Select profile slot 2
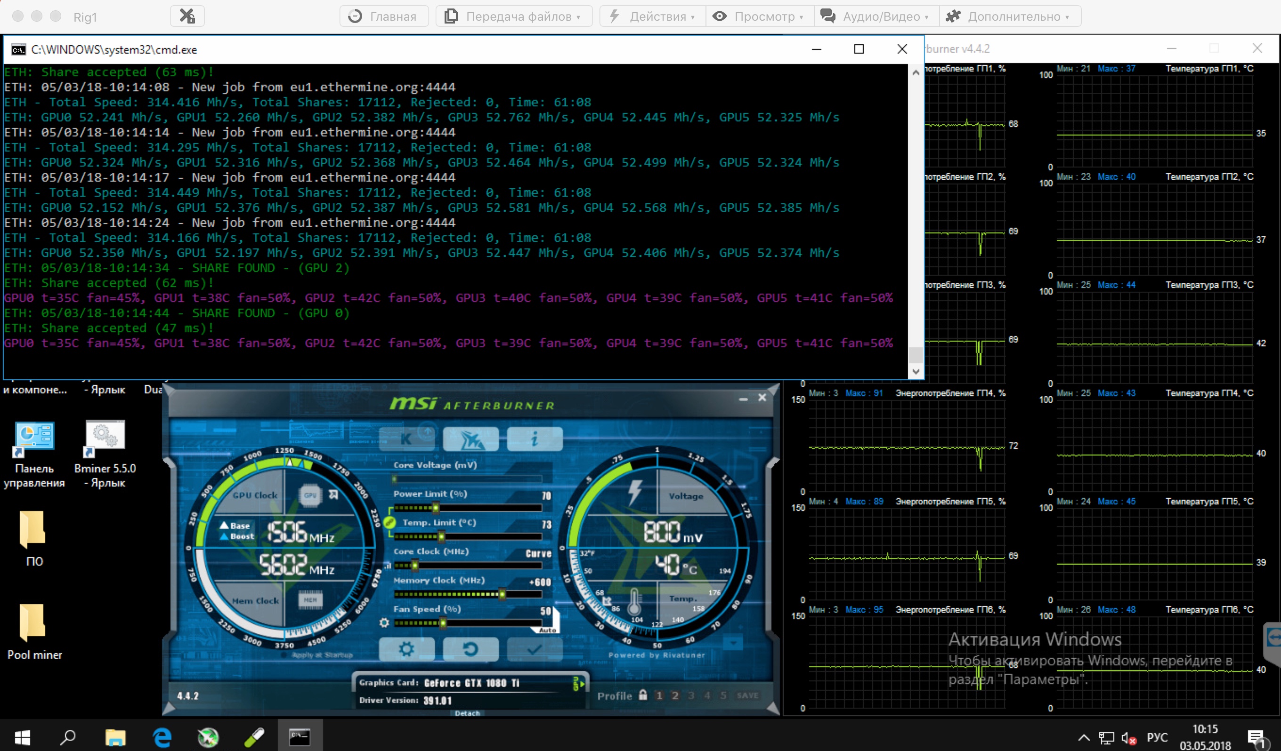The height and width of the screenshot is (751, 1281). [x=675, y=695]
